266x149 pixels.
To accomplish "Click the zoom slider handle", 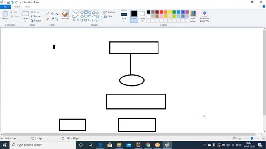I will click(x=252, y=139).
